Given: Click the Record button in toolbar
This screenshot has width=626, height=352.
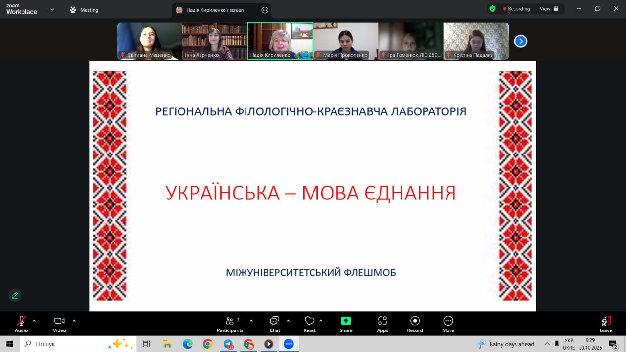Looking at the screenshot, I should (415, 324).
